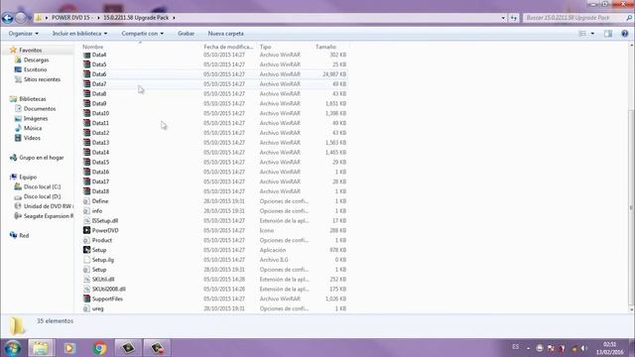Select the SupportFiles archive icon
The image size is (635, 357).
click(86, 298)
